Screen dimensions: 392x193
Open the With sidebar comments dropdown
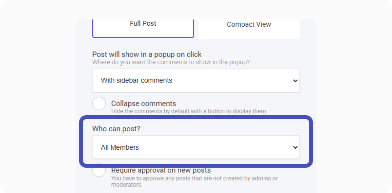196,81
